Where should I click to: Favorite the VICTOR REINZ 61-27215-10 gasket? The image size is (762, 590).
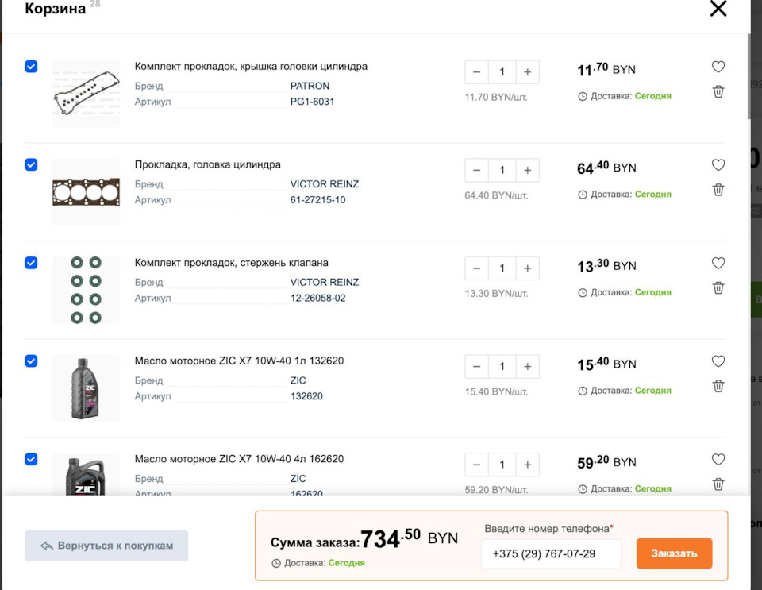point(718,164)
